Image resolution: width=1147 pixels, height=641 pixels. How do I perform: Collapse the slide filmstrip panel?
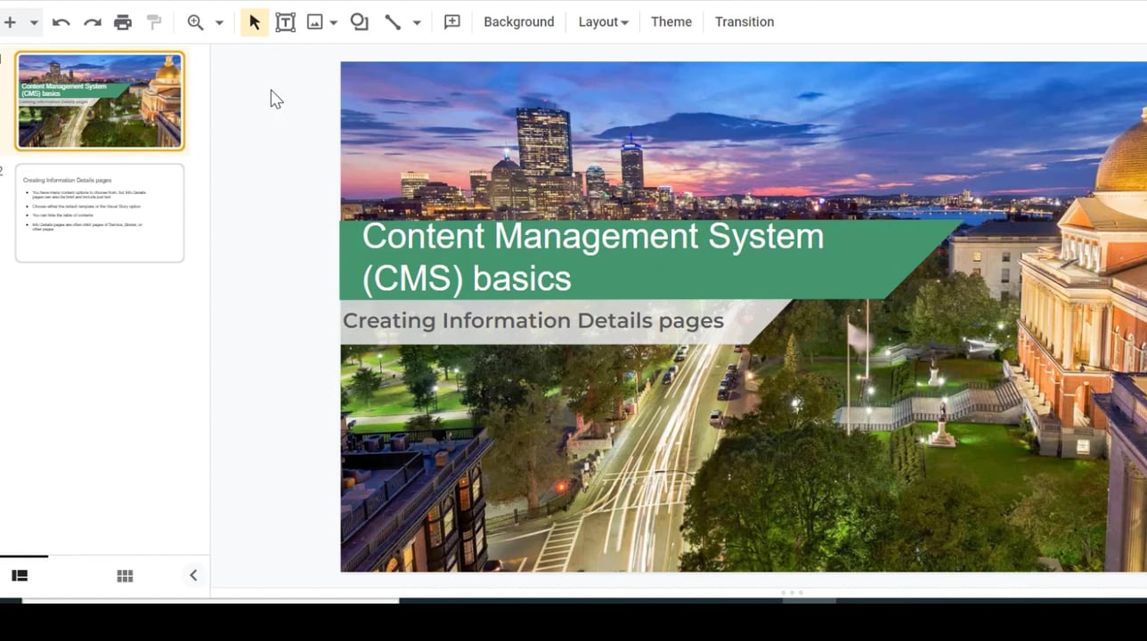point(193,576)
